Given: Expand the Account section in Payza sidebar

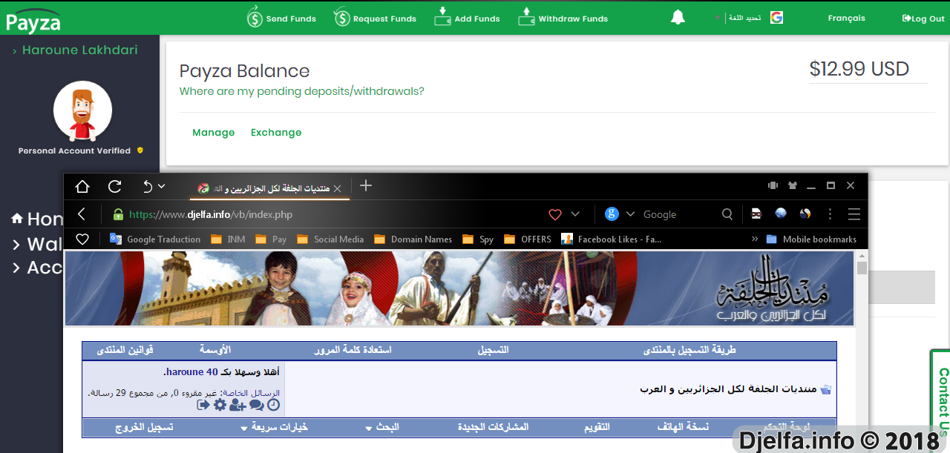Looking at the screenshot, I should coord(37,268).
